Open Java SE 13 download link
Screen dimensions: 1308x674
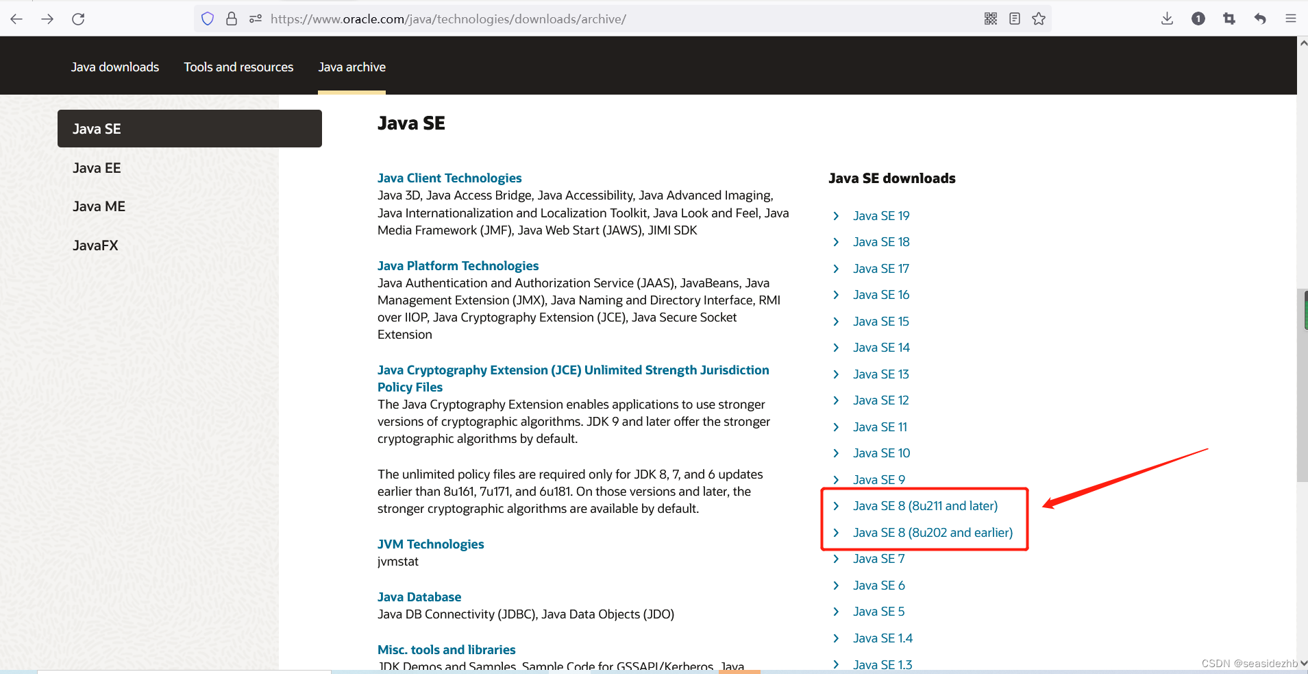coord(881,374)
